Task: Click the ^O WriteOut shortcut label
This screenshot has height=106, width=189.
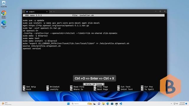Action: click(x=53, y=87)
